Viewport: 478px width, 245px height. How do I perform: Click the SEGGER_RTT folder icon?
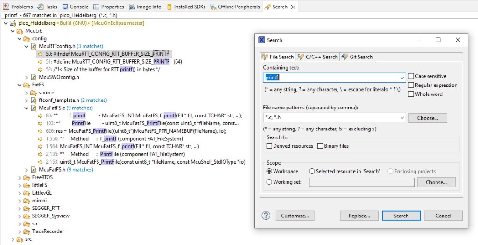click(27, 208)
